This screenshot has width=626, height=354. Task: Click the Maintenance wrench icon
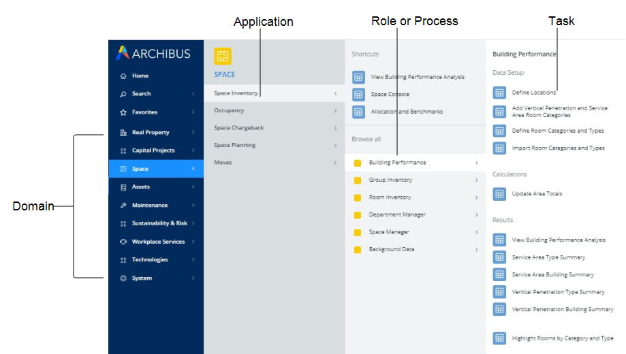[123, 205]
